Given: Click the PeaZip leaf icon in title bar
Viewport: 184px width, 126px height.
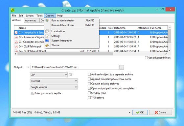Looking at the screenshot, I should tap(12, 10).
